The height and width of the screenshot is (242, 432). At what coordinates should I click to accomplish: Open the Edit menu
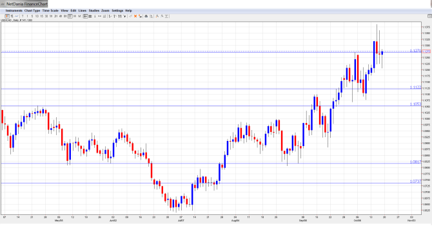[74, 11]
